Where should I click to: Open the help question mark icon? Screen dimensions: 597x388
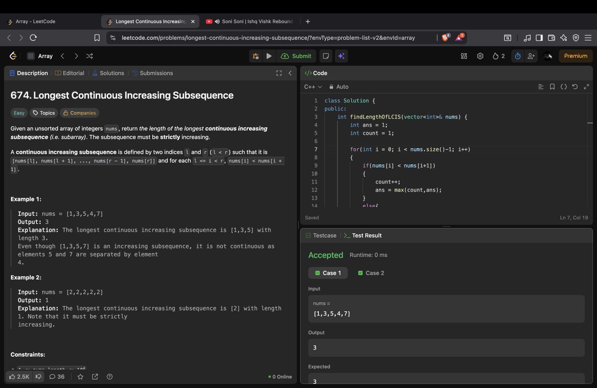pos(110,377)
